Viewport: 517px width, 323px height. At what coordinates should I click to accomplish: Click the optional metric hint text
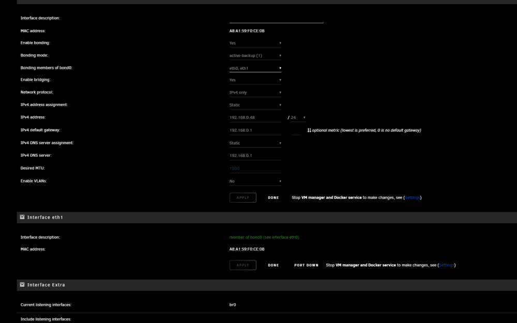coord(367,131)
